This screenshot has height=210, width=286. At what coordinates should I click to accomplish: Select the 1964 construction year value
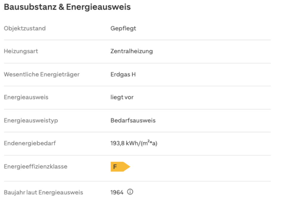[117, 192]
